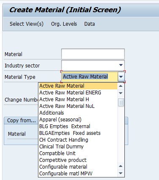Click page-up arrow near bottom of list

[x=121, y=166]
